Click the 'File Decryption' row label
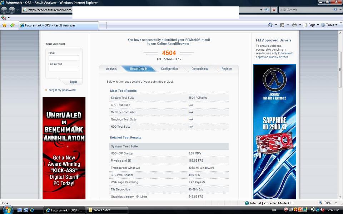This screenshot has height=214, width=343. (120, 189)
